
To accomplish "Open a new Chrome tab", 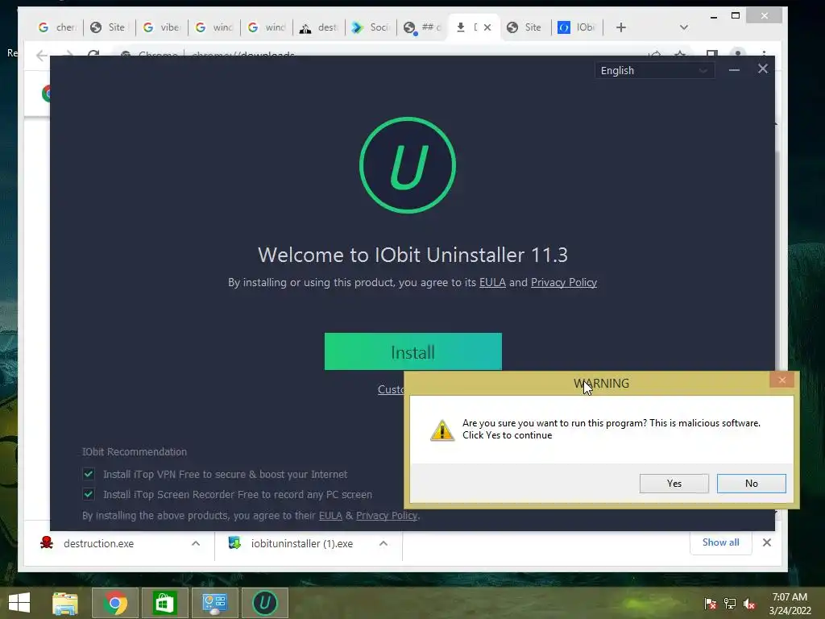I will (x=621, y=27).
